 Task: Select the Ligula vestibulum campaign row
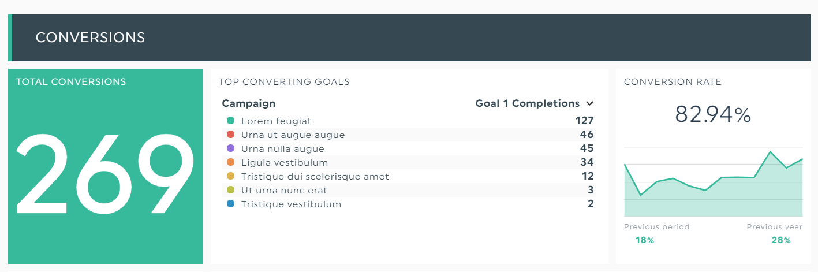point(408,162)
